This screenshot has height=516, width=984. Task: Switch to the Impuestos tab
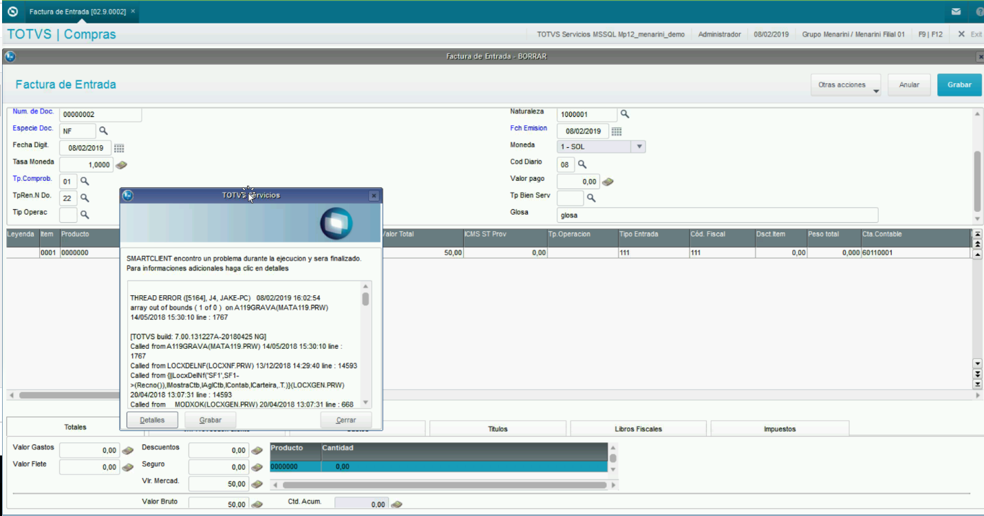[x=780, y=429]
